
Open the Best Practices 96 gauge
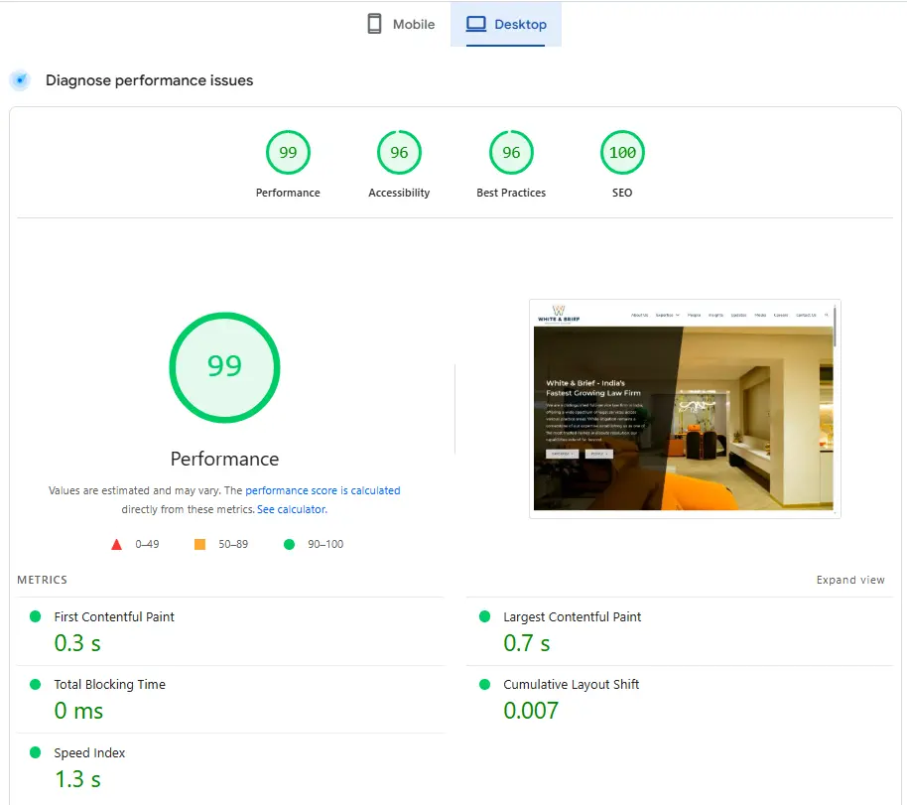(511, 152)
